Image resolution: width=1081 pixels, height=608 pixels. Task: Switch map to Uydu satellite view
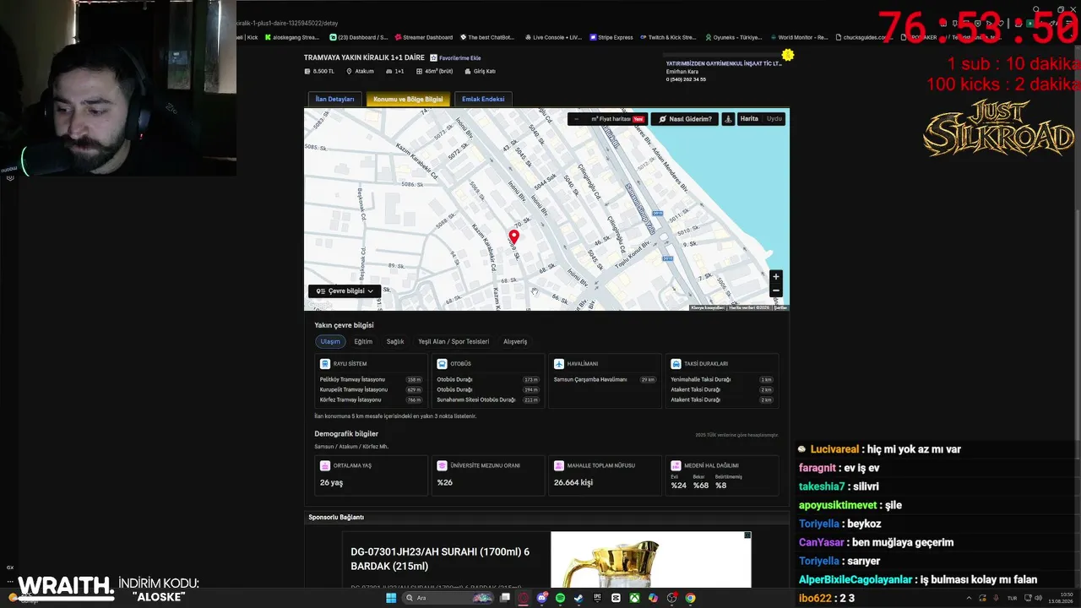pos(774,119)
